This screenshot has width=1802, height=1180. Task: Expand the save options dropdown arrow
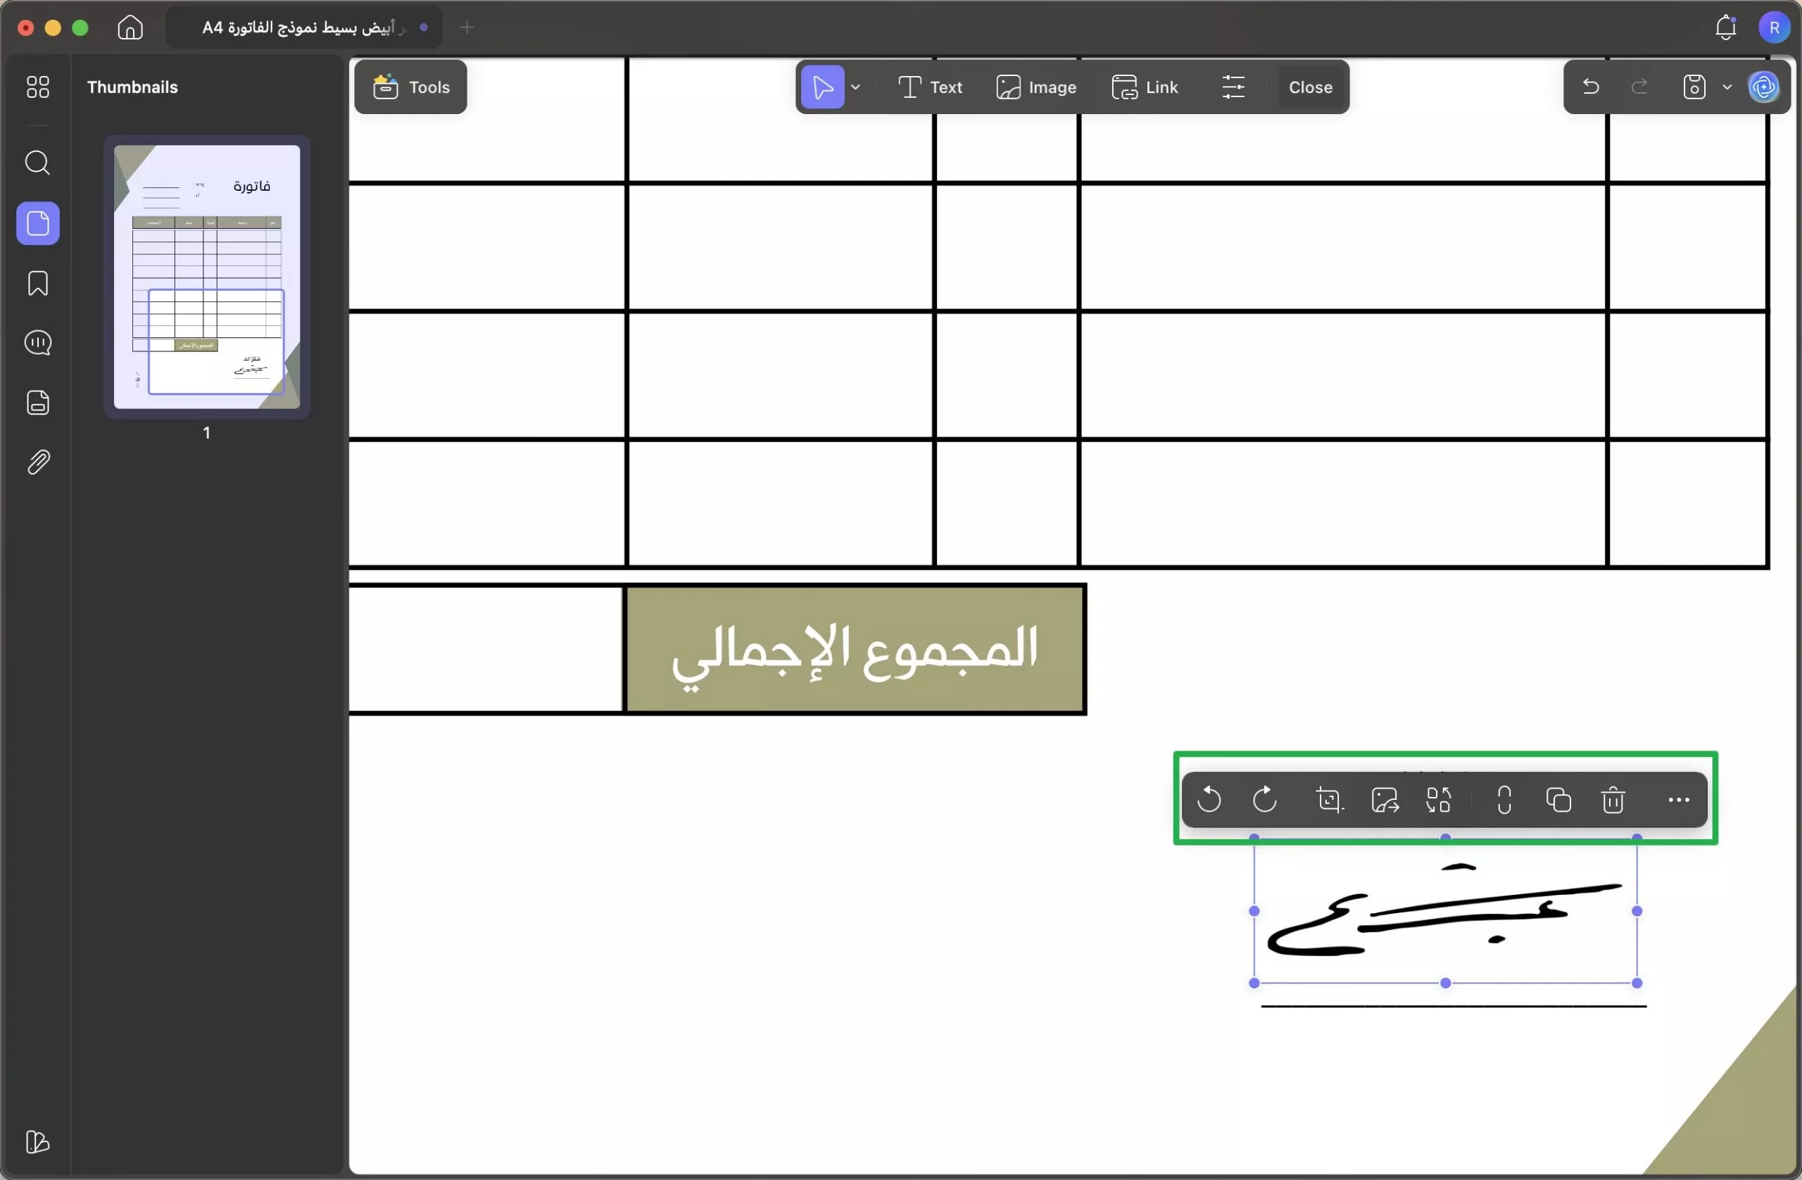click(1727, 87)
